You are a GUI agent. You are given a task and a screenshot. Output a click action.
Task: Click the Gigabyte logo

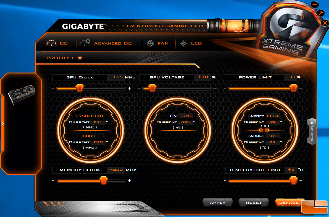click(84, 27)
